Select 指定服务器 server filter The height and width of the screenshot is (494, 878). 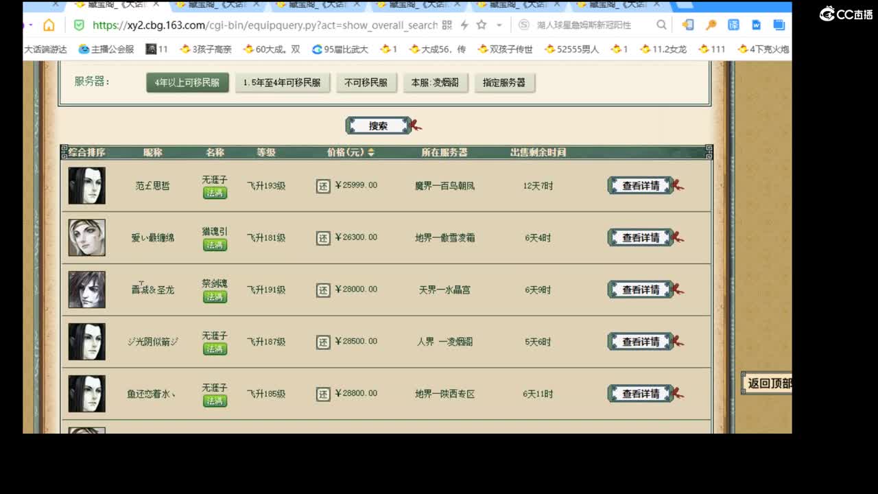(504, 82)
